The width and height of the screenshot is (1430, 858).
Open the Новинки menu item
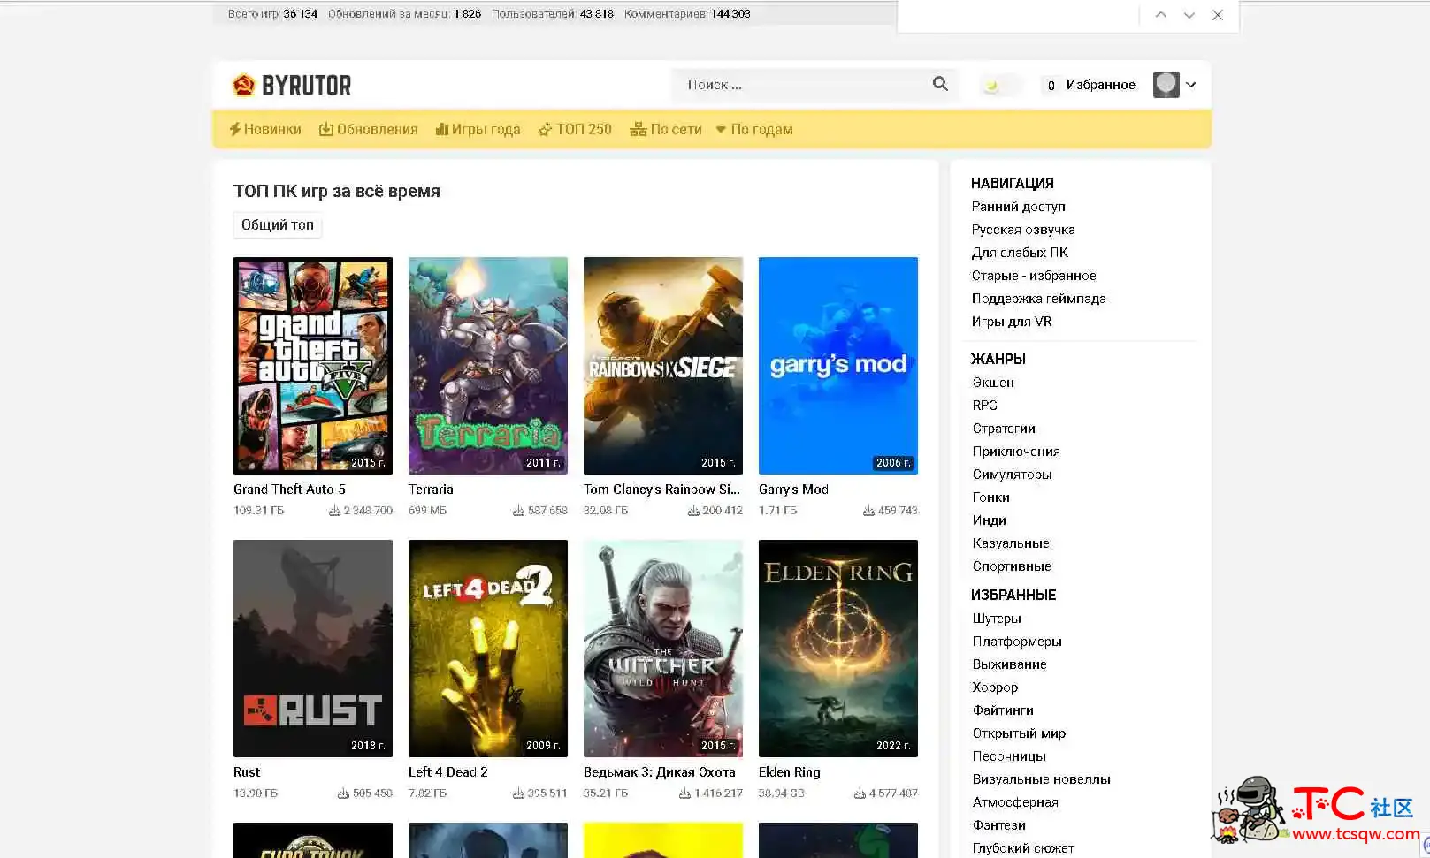pos(265,129)
